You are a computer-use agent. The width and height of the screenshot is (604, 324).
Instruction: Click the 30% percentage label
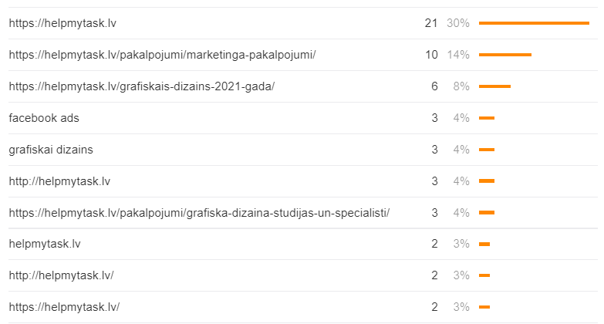pyautogui.click(x=457, y=23)
